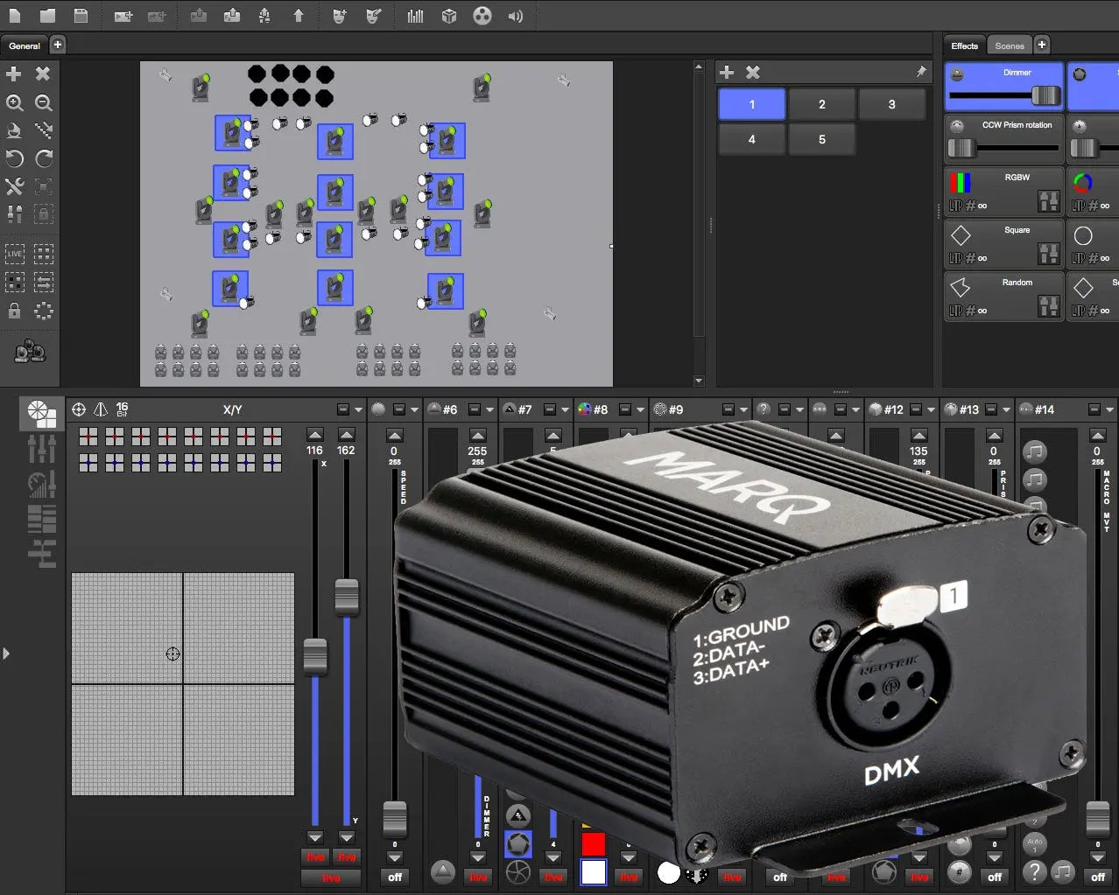Toggle the wide live button under X/Y
The width and height of the screenshot is (1119, 895).
(x=331, y=878)
